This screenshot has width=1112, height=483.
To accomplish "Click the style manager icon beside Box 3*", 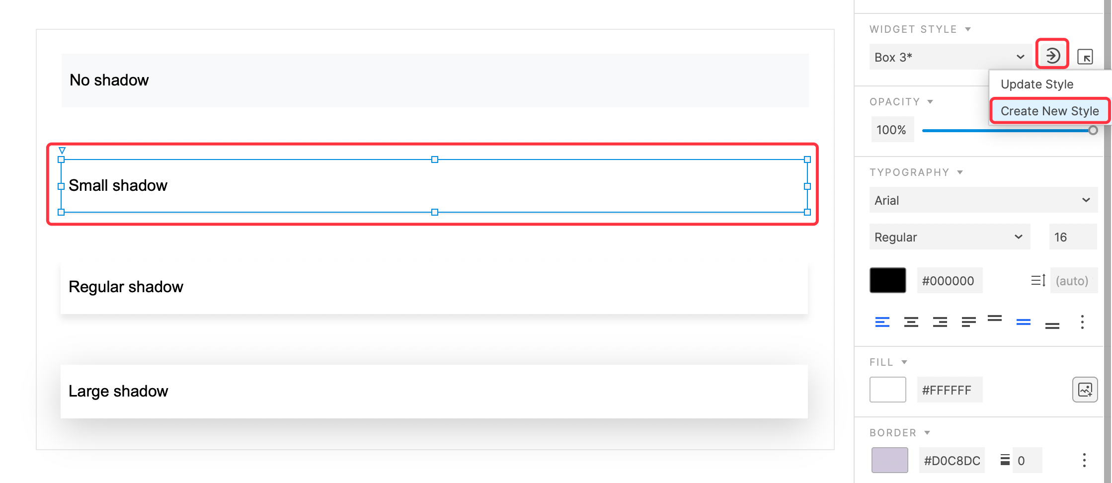I will point(1085,57).
